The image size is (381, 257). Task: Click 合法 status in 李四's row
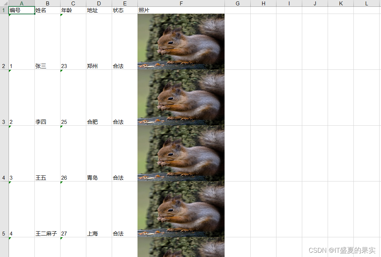point(125,98)
